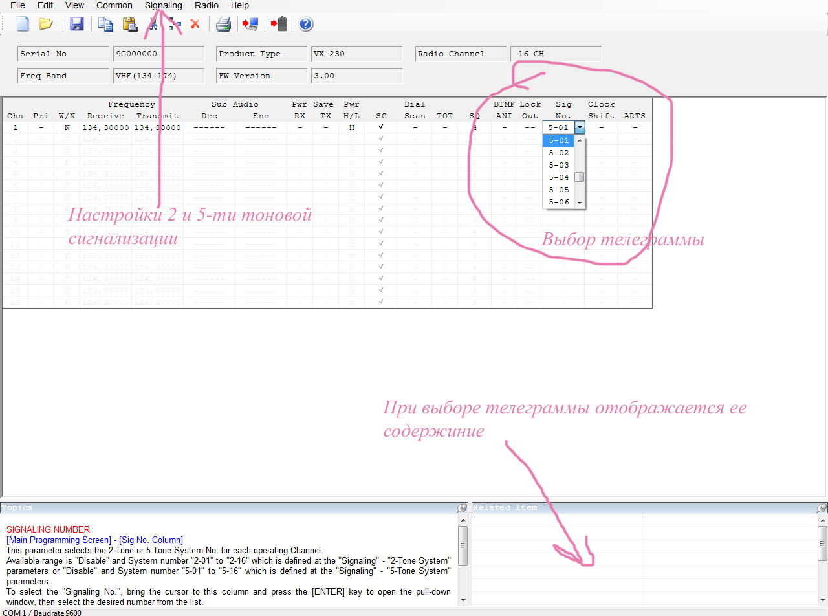Click the dropdown list scrollbar thumb
This screenshot has height=616, width=828.
[580, 177]
